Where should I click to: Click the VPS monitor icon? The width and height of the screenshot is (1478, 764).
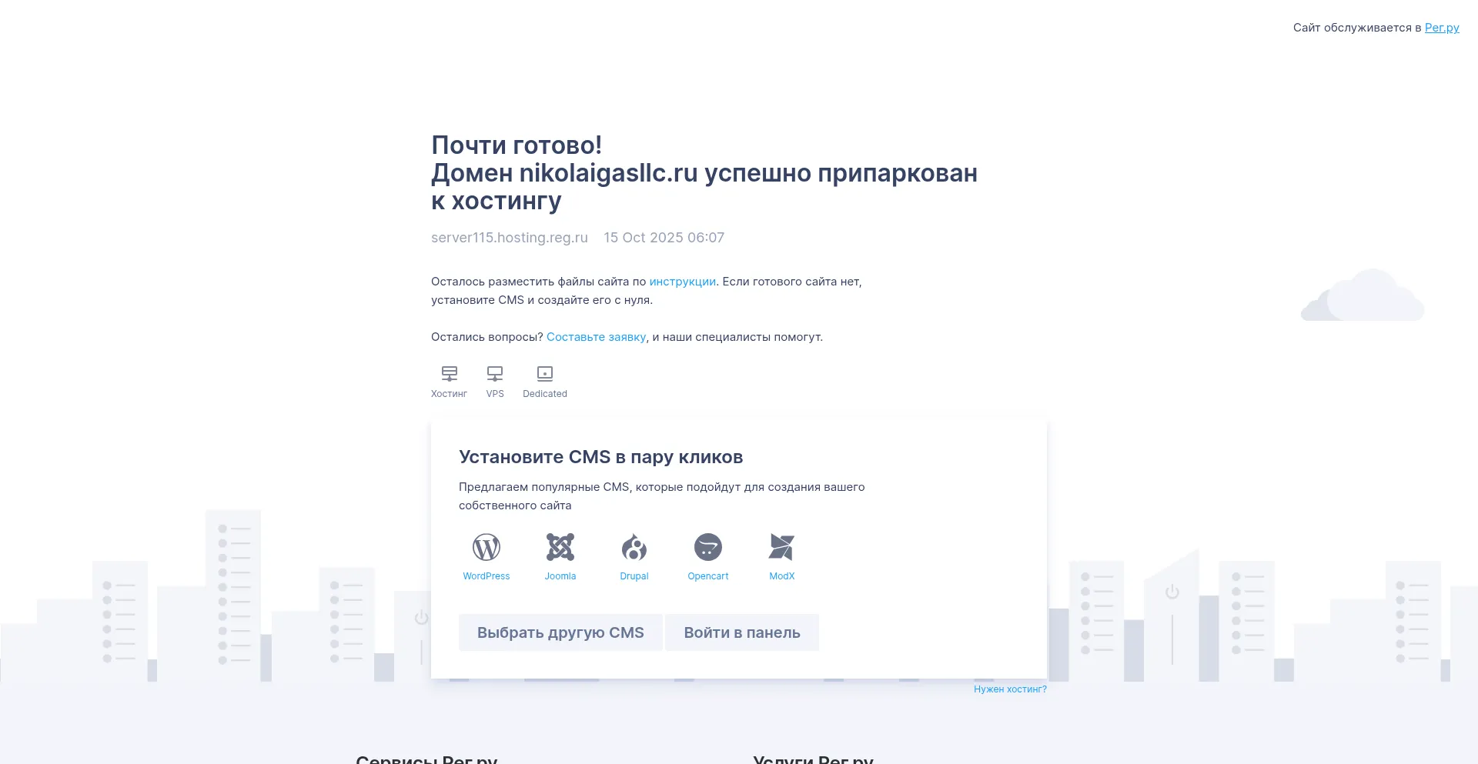[x=495, y=374]
